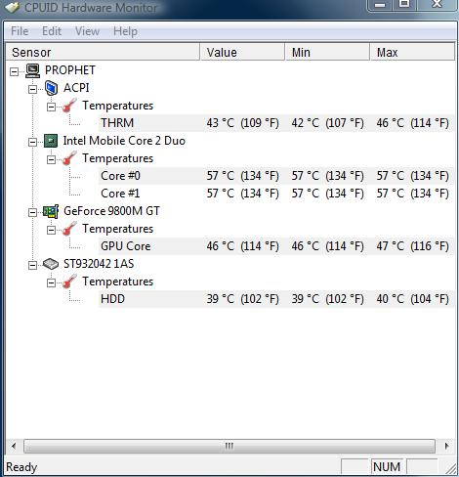Viewport: 459px width, 477px height.
Task: Collapse the GeForce 9800M GT node
Action: 32,212
